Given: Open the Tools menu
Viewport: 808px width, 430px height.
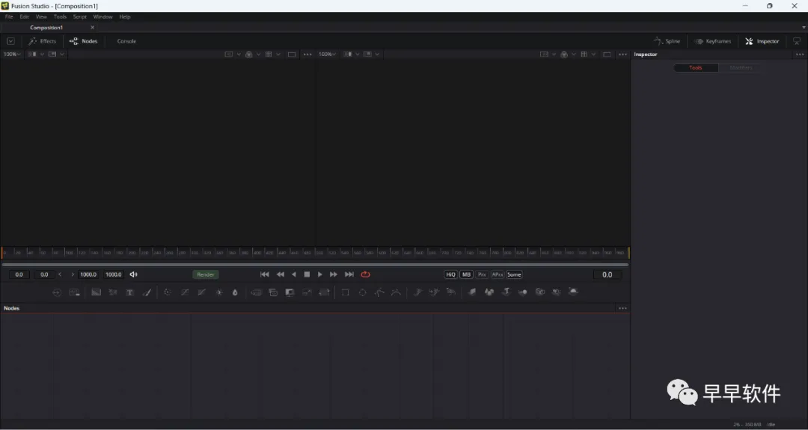Looking at the screenshot, I should (x=60, y=16).
